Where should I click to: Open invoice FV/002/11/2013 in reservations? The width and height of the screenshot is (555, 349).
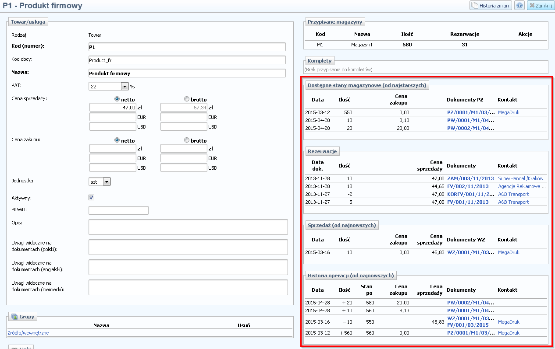(467, 186)
